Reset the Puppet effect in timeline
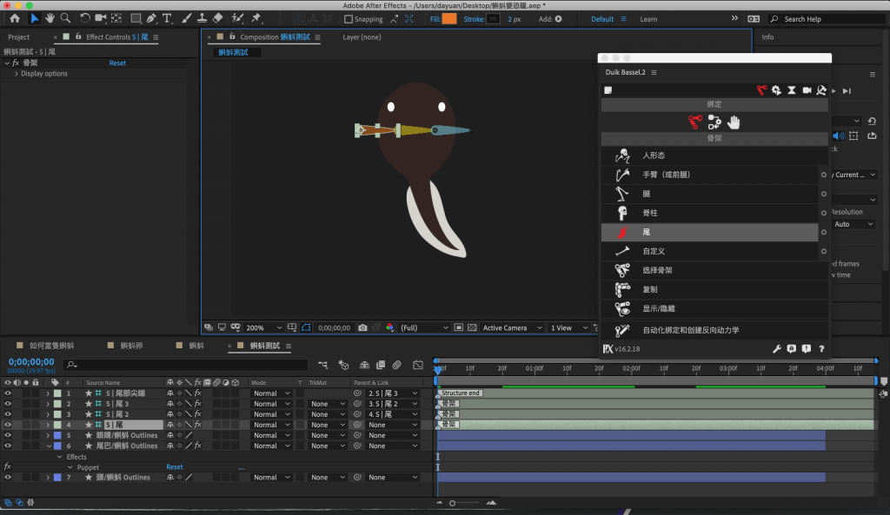890x515 pixels. (174, 467)
